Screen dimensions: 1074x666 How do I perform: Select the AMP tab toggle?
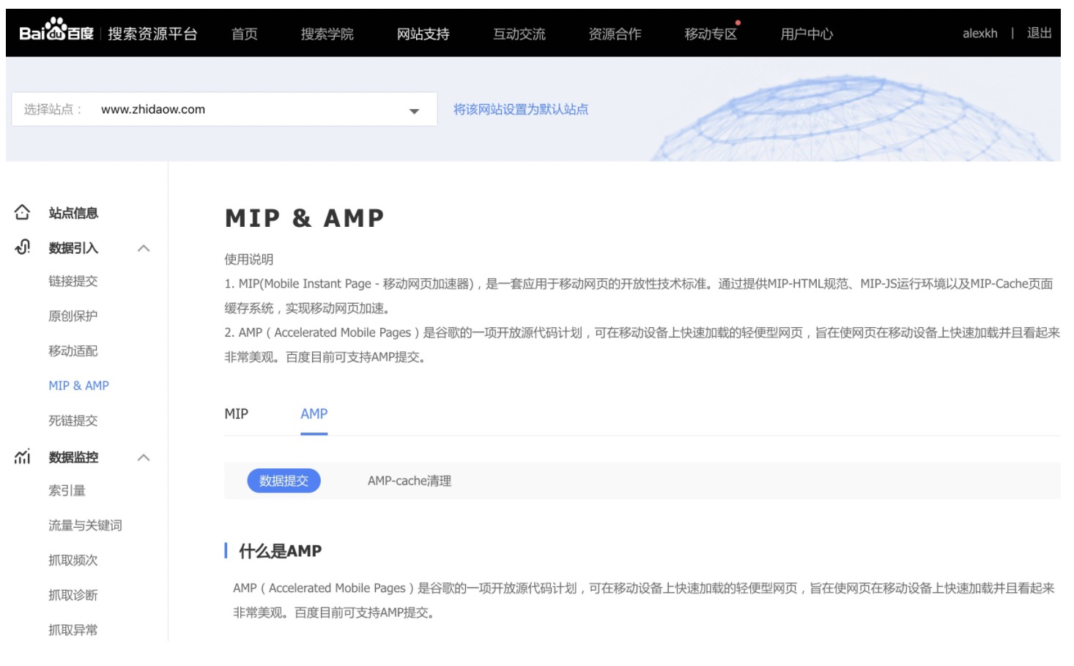click(x=314, y=414)
